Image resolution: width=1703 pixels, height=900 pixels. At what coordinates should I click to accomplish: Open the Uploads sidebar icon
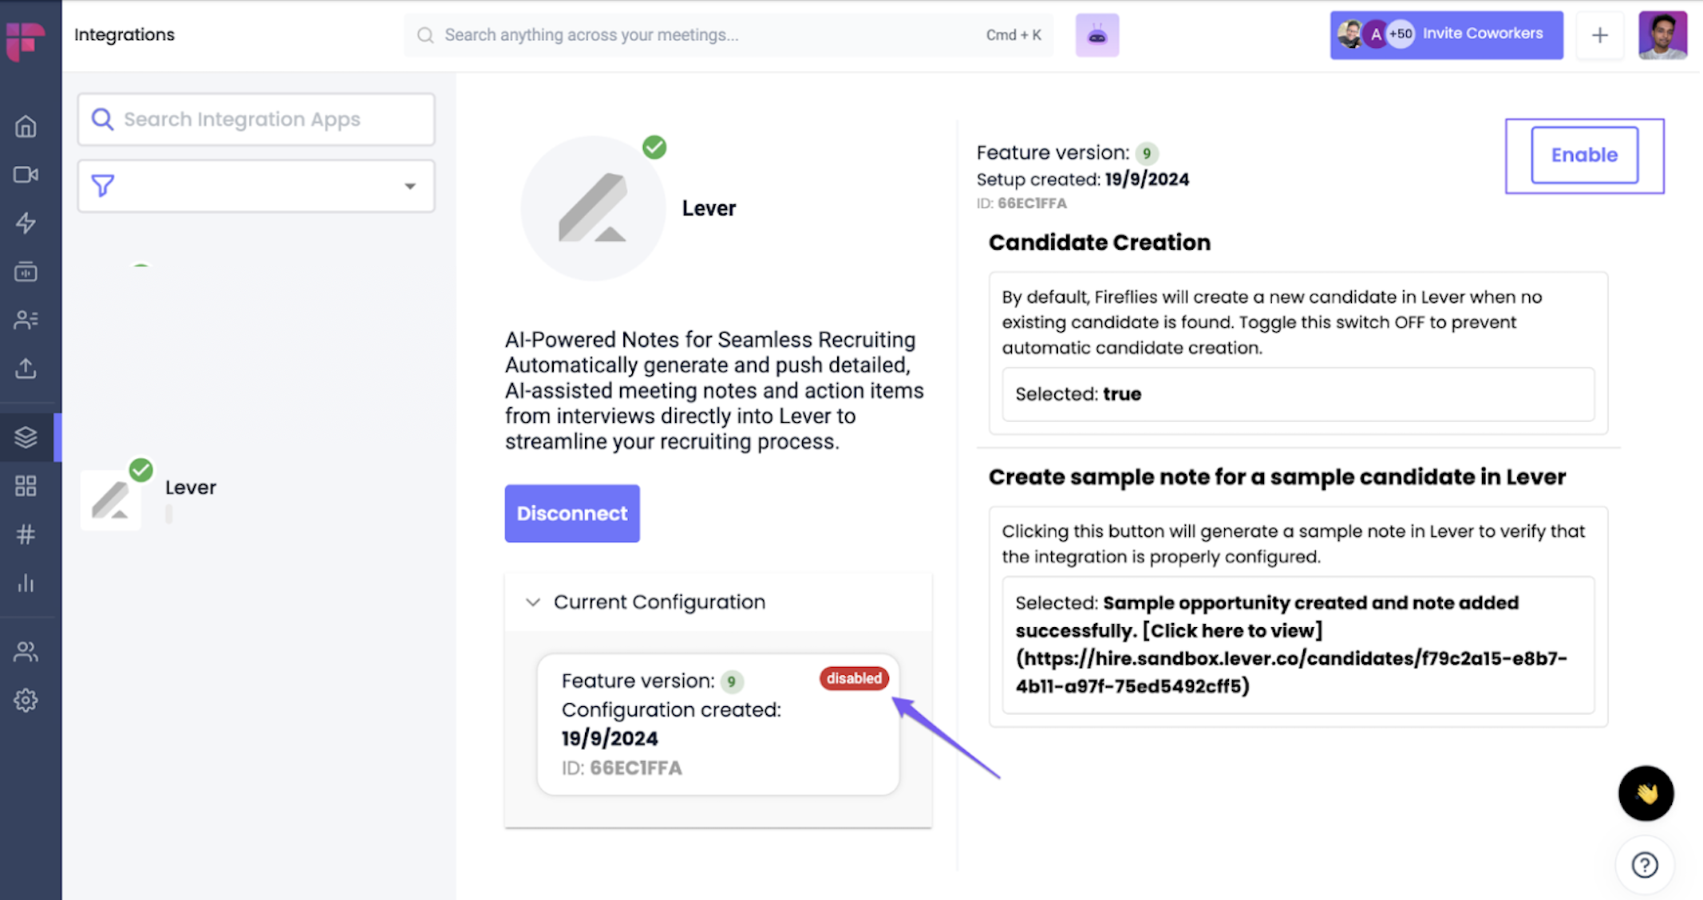[x=26, y=369]
